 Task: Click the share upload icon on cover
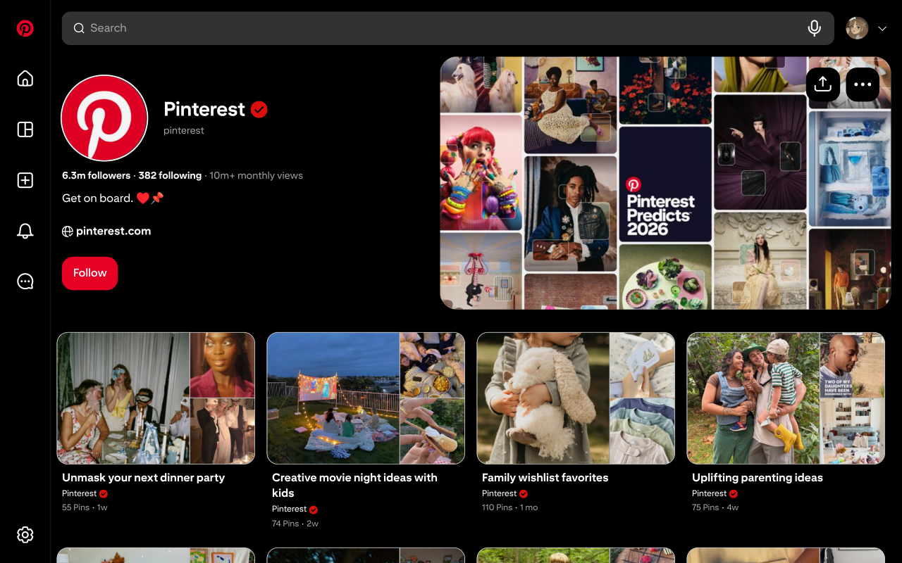tap(823, 84)
